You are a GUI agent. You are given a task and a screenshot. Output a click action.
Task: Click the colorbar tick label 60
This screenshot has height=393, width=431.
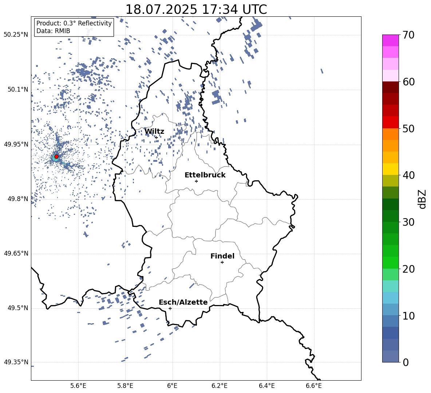pyautogui.click(x=409, y=82)
